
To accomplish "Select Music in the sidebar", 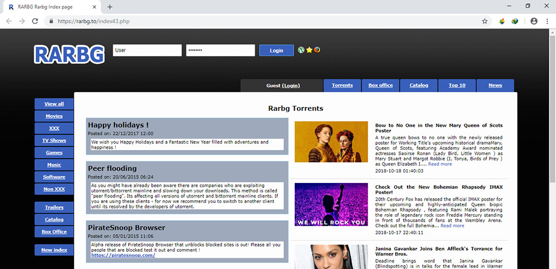I will [54, 165].
